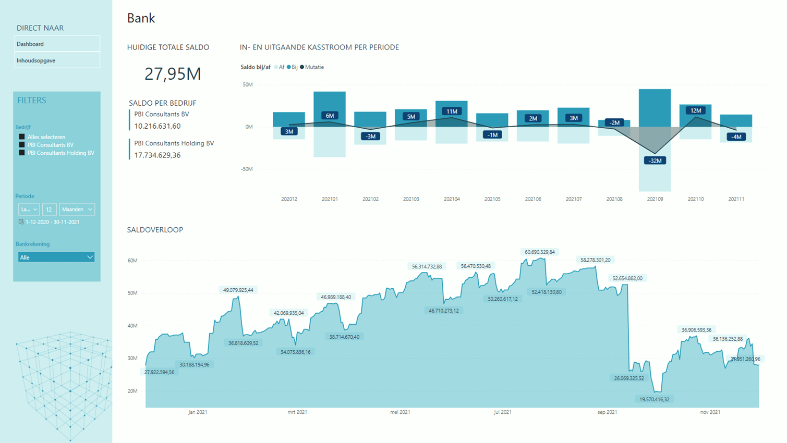This screenshot has height=443, width=787.
Task: Click the '12' period number field
Action: (49, 209)
